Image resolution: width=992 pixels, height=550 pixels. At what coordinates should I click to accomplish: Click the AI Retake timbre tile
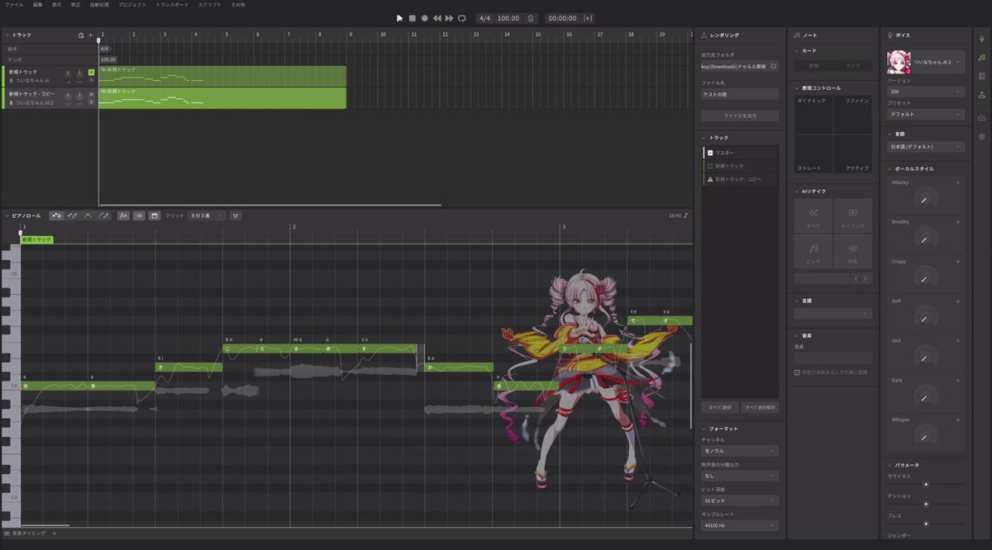click(x=852, y=250)
